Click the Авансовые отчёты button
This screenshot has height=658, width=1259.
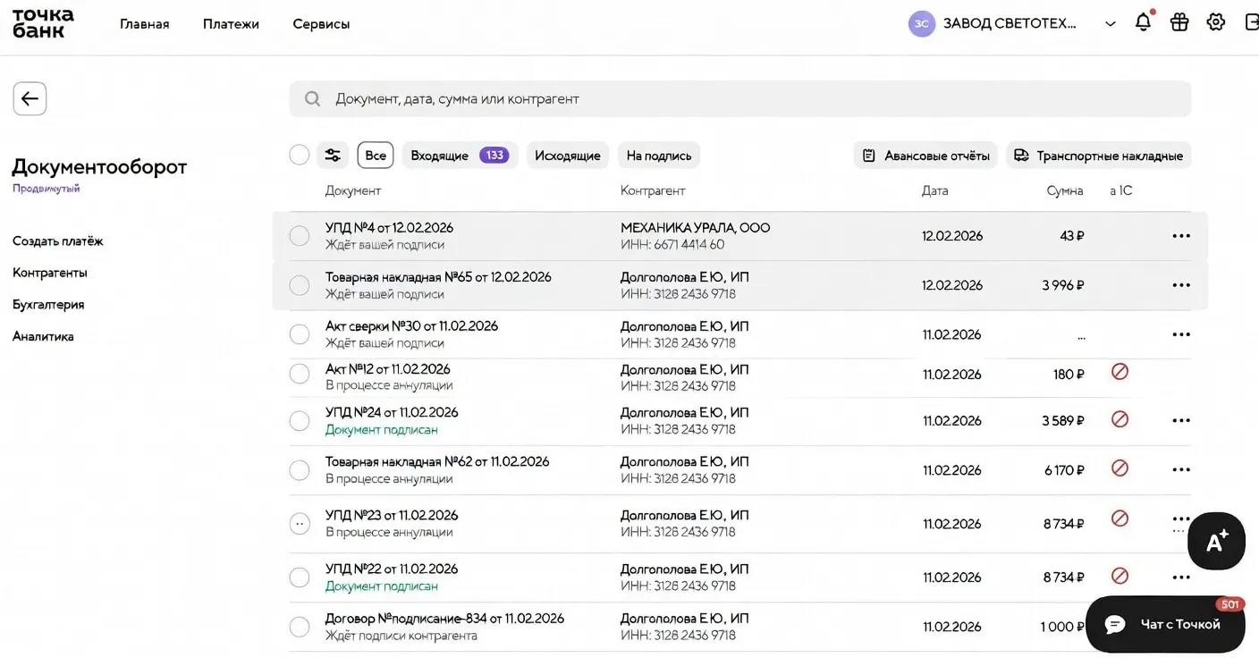925,155
